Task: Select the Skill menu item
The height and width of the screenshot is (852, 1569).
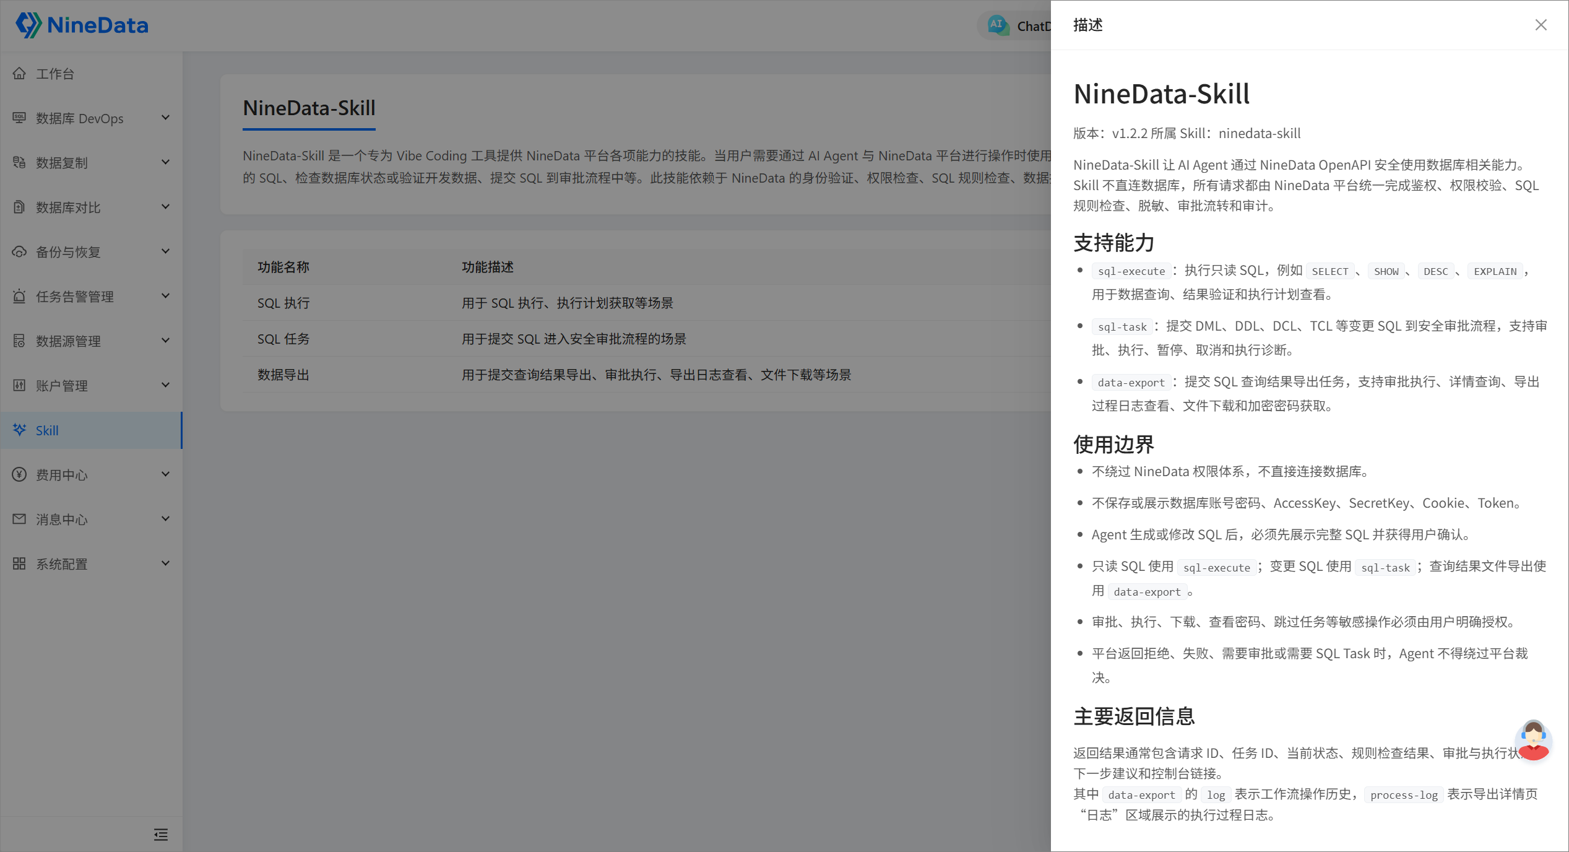Action: click(x=92, y=430)
